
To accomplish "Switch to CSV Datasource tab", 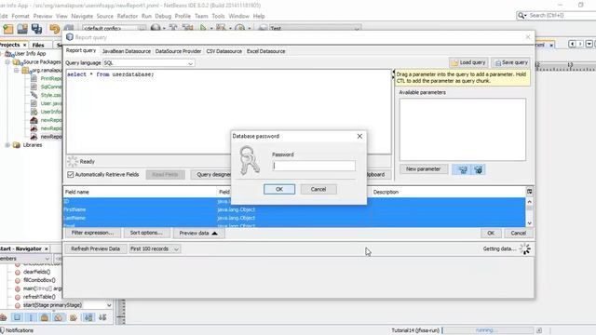I will click(223, 51).
